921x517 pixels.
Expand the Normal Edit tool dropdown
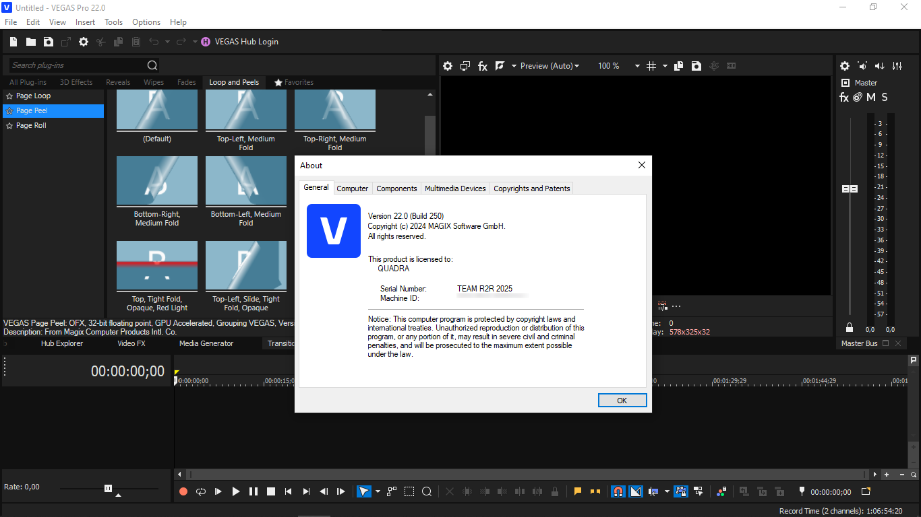(378, 492)
